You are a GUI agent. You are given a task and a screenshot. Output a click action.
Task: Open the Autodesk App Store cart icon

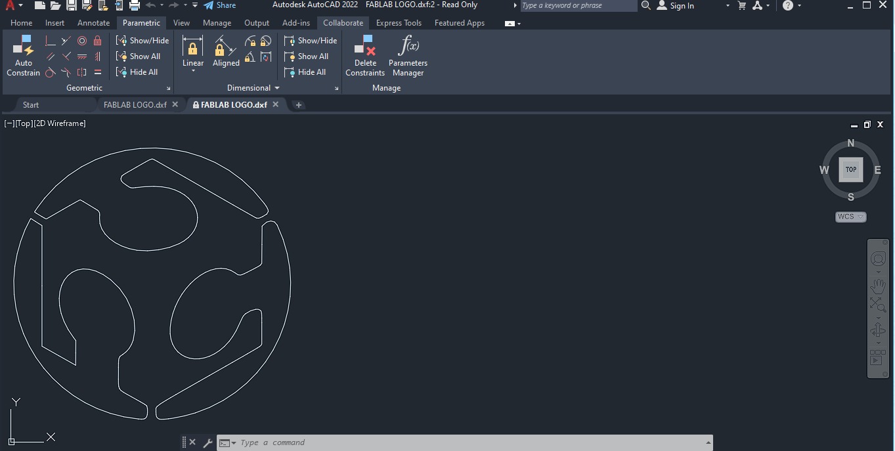(x=742, y=5)
